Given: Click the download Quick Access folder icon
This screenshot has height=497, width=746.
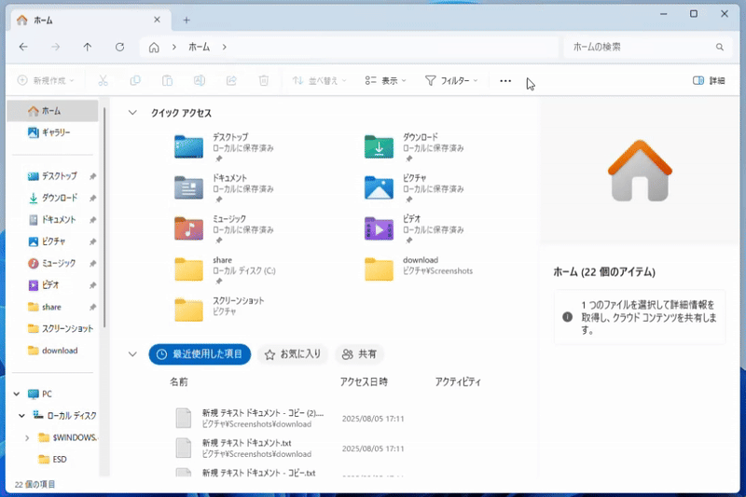Looking at the screenshot, I should click(x=379, y=269).
